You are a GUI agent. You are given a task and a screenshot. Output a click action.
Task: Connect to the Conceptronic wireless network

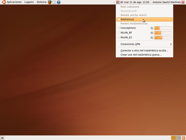coord(128,28)
